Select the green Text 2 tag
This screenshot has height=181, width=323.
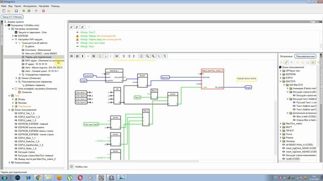click(137, 97)
